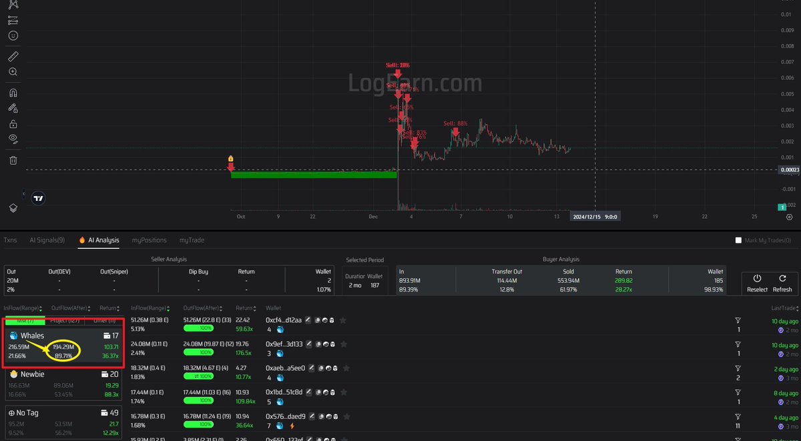Sort wallet table by Return column

244,308
